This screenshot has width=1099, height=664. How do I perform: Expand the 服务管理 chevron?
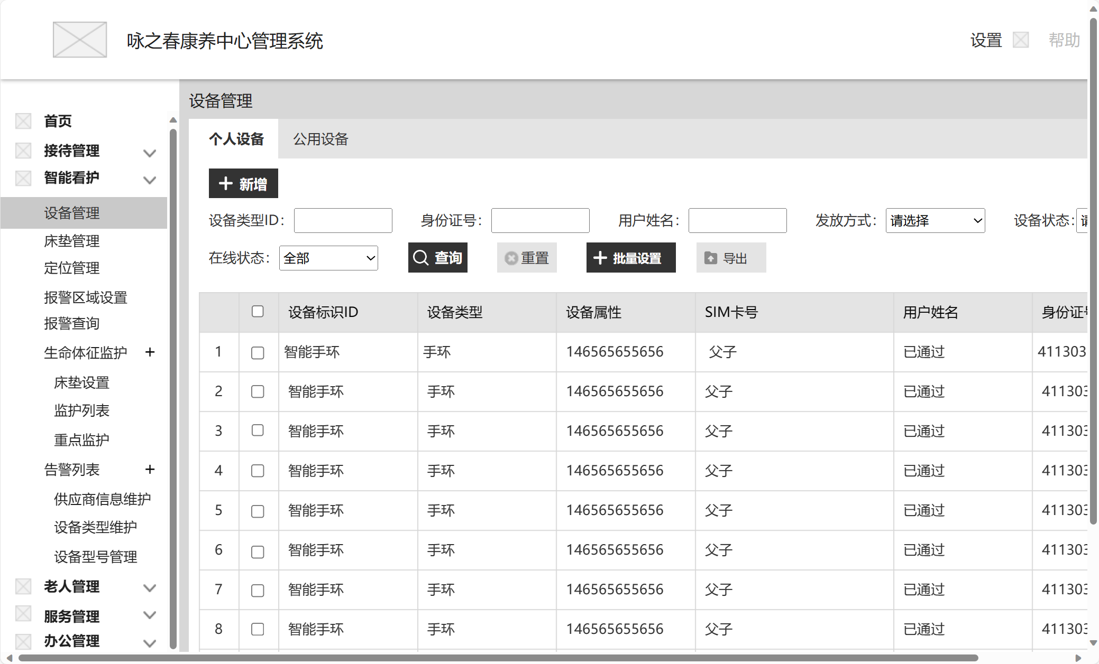(x=150, y=615)
